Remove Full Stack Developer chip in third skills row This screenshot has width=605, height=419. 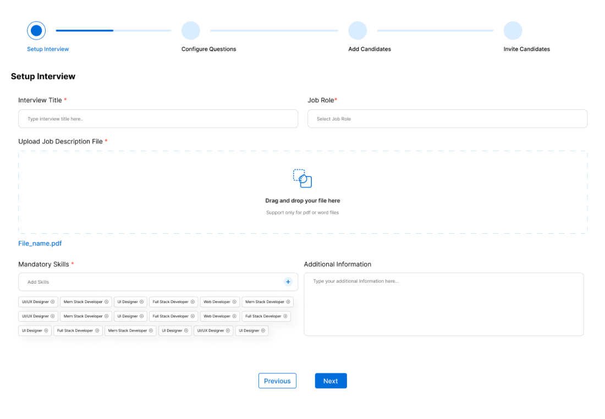[97, 330]
